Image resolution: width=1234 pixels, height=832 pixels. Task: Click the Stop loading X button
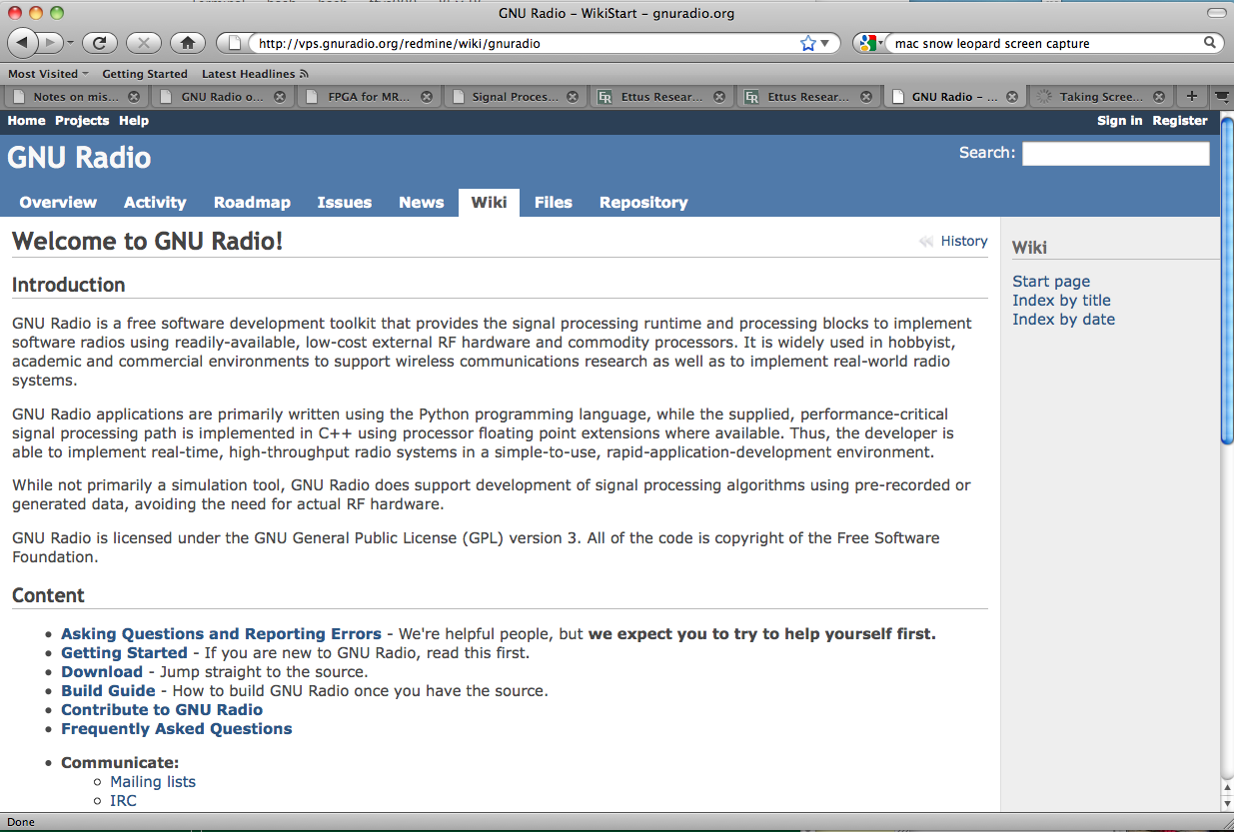tap(144, 43)
